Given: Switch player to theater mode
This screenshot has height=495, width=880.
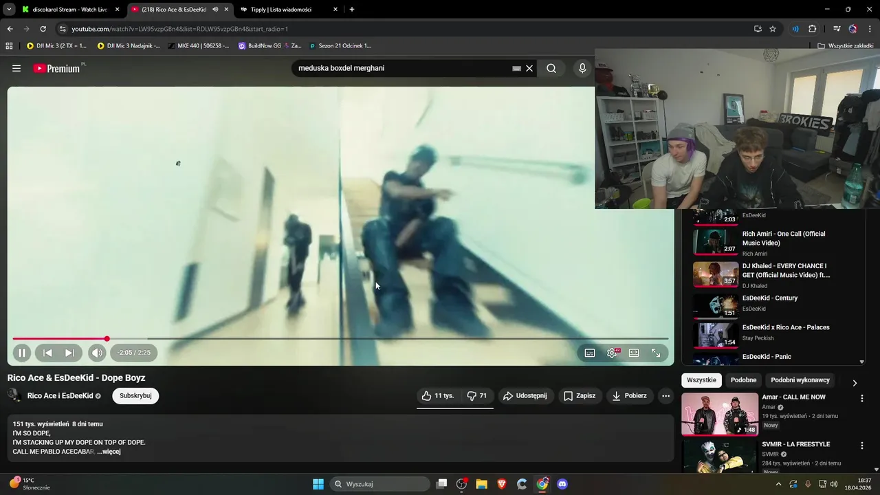Looking at the screenshot, I should click(634, 353).
